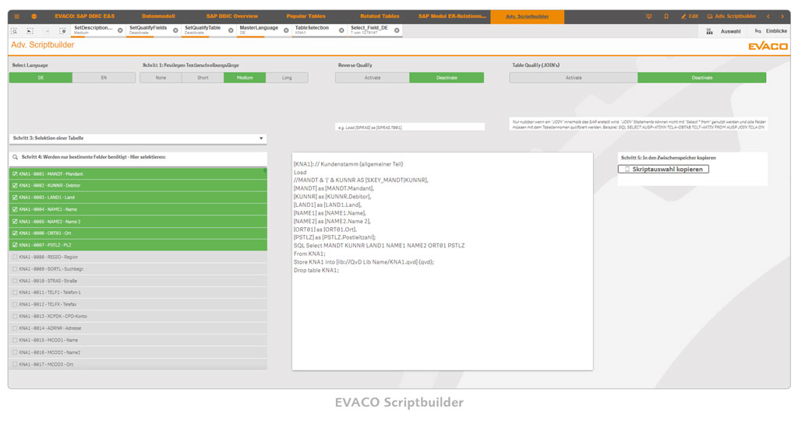Select DE language

tap(41, 78)
